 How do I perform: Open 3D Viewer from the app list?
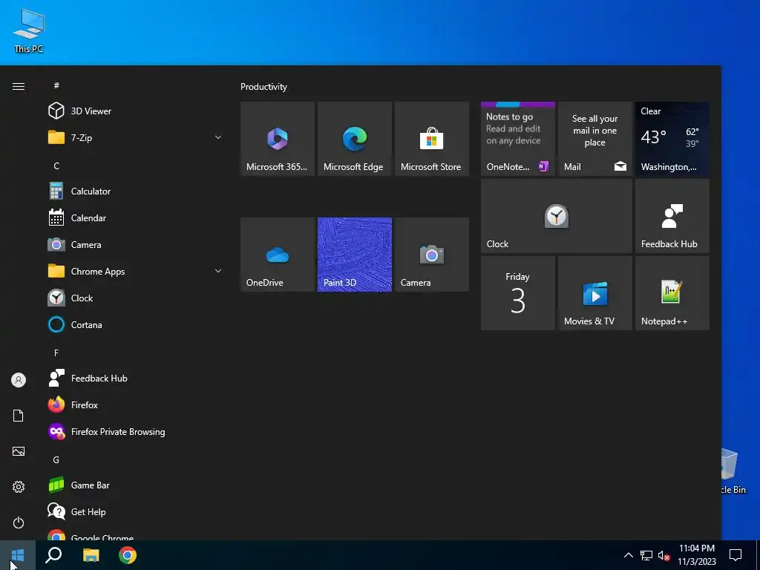pyautogui.click(x=134, y=111)
